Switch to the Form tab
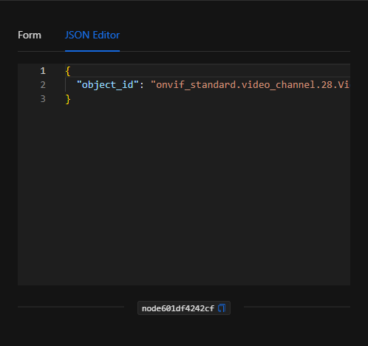Screen dimensions: 368x346 (x=30, y=35)
